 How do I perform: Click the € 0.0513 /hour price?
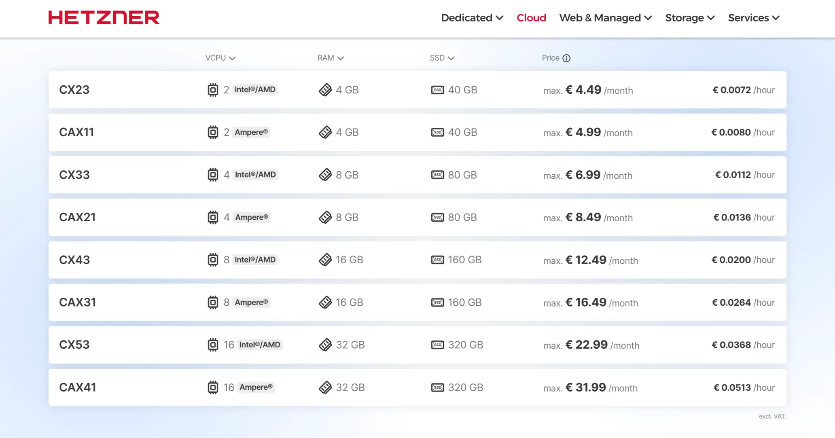tap(744, 387)
